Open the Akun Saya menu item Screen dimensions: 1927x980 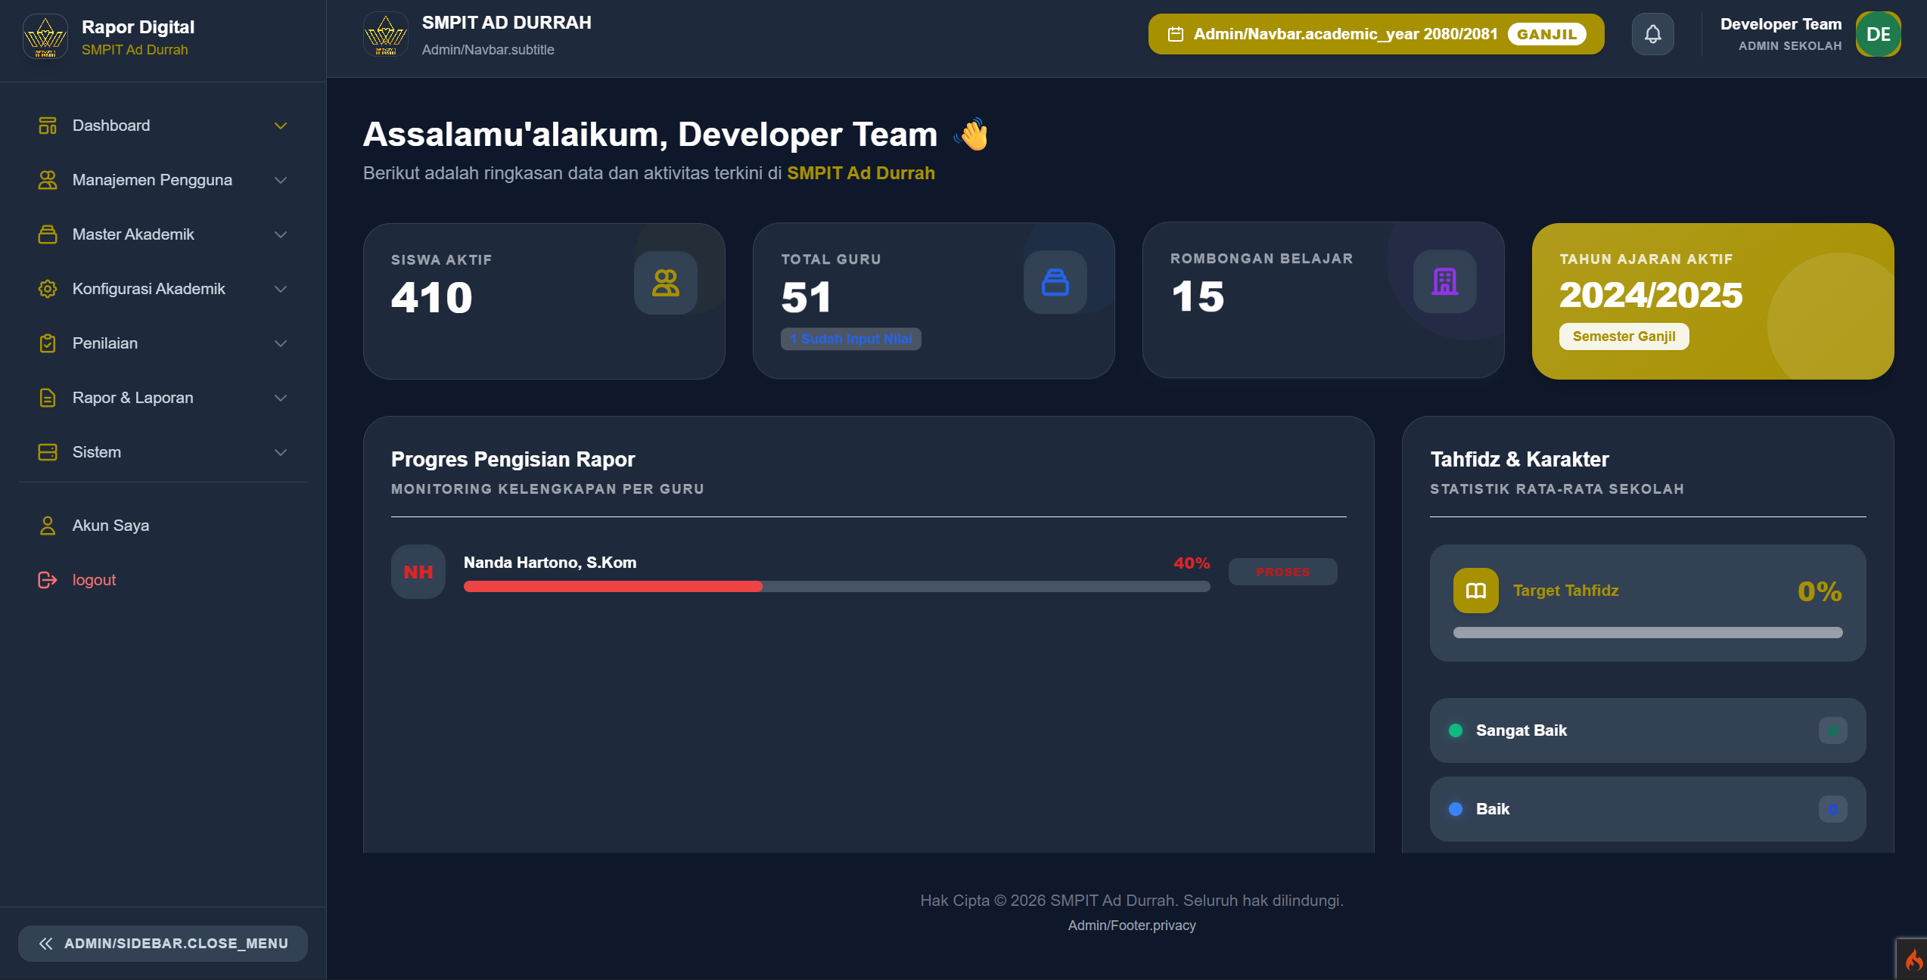click(110, 526)
